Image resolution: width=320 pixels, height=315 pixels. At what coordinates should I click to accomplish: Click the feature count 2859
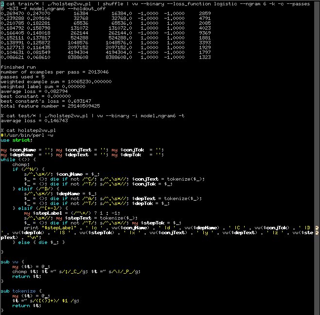click(205, 14)
